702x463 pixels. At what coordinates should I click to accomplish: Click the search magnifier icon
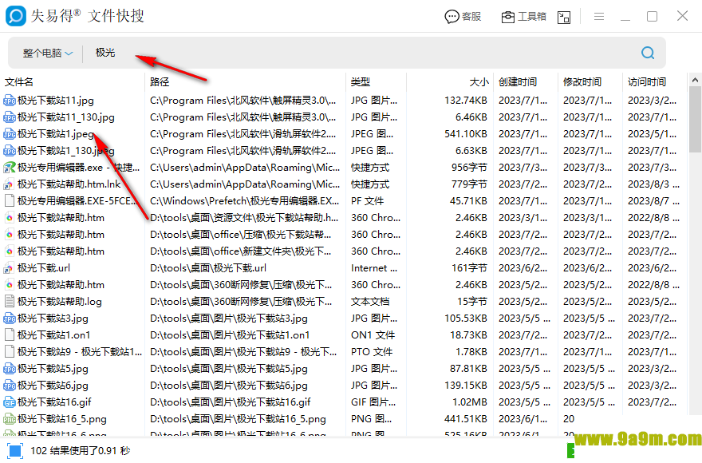tap(648, 53)
